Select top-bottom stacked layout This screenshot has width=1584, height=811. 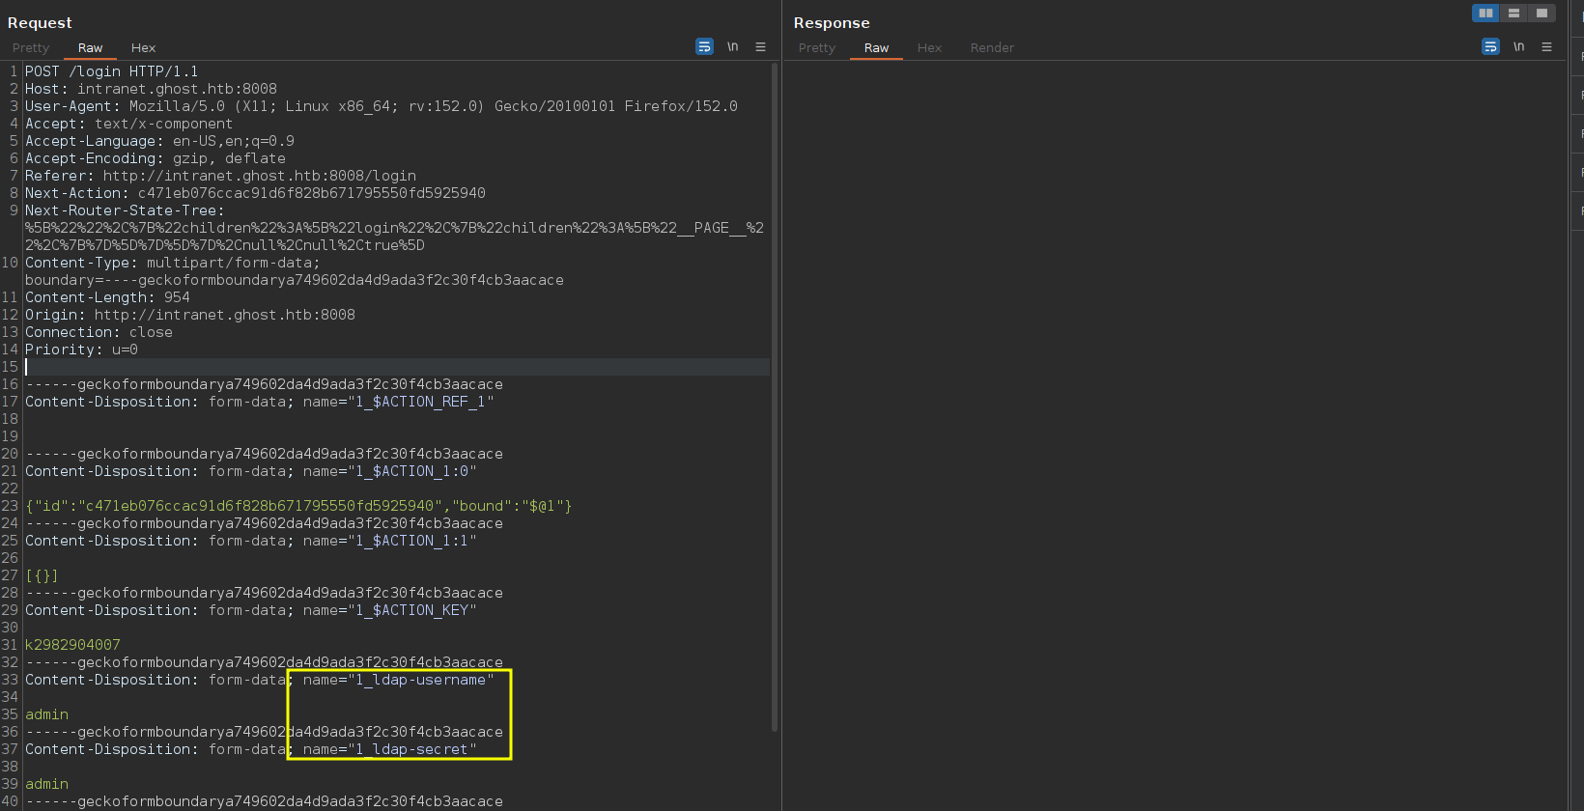(1513, 13)
